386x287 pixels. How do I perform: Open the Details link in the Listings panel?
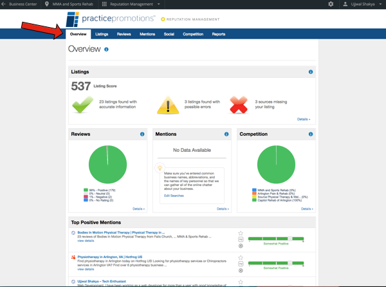point(304,119)
